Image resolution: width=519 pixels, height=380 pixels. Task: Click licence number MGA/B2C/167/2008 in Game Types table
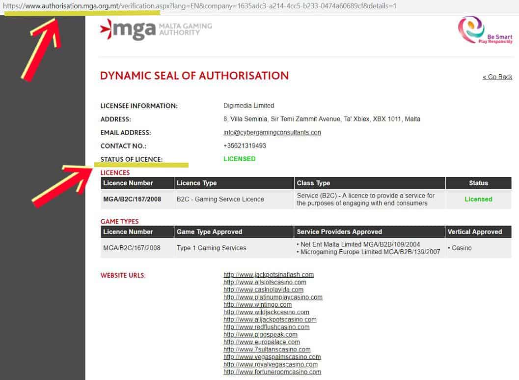(x=132, y=248)
